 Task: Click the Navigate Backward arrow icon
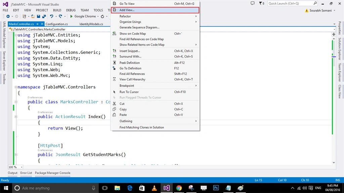coord(8,16)
